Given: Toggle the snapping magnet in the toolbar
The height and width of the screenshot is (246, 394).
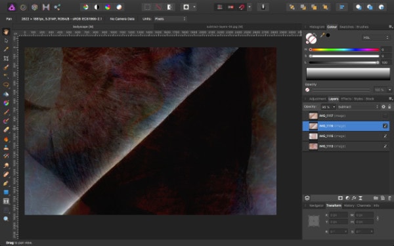Looking at the screenshot, I should tap(242, 7).
